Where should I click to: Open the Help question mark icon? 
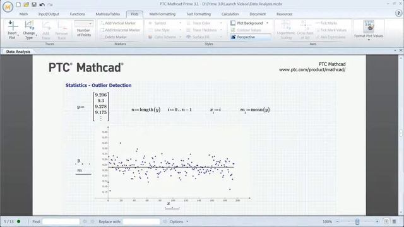coord(398,13)
